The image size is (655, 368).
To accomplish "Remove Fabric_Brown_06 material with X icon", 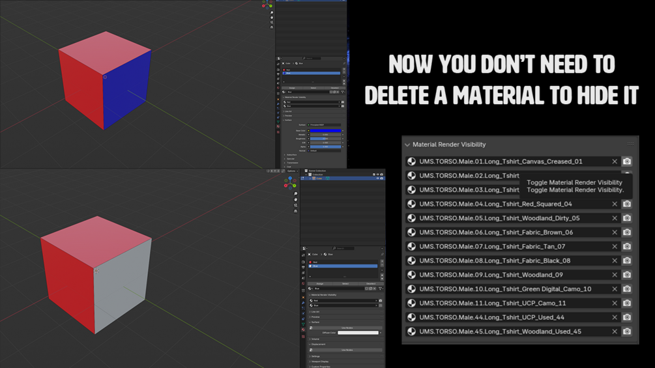I will 615,233.
